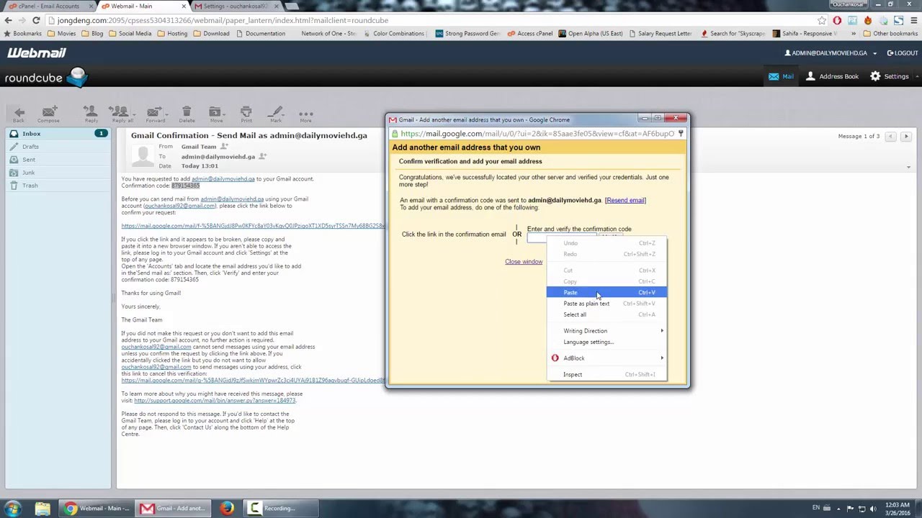Open the Hosting bookmarks folder
Image resolution: width=922 pixels, height=518 pixels.
pyautogui.click(x=172, y=33)
